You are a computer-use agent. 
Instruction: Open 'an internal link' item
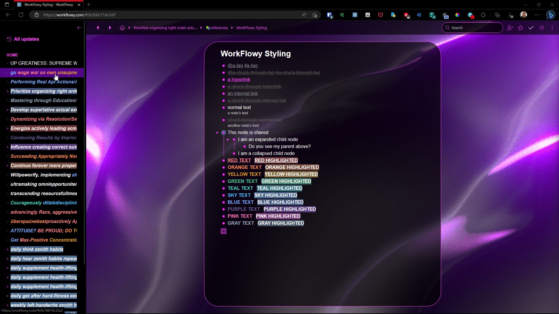pyautogui.click(x=243, y=94)
